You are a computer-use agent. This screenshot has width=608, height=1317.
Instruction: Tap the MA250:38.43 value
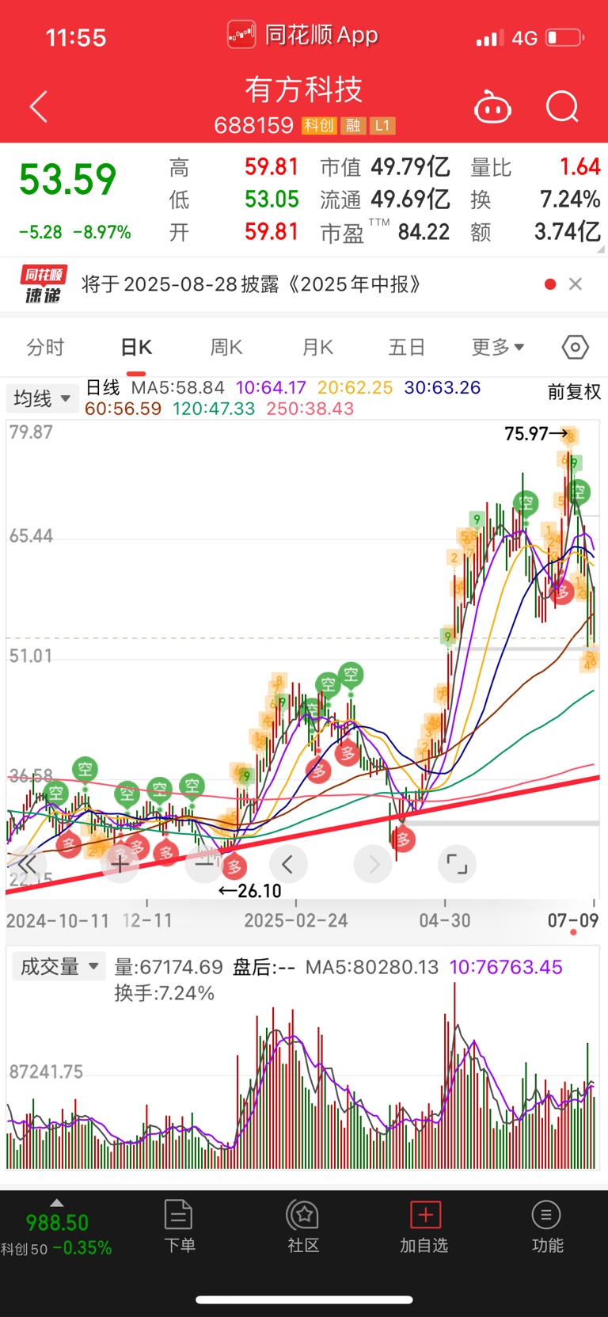point(310,409)
